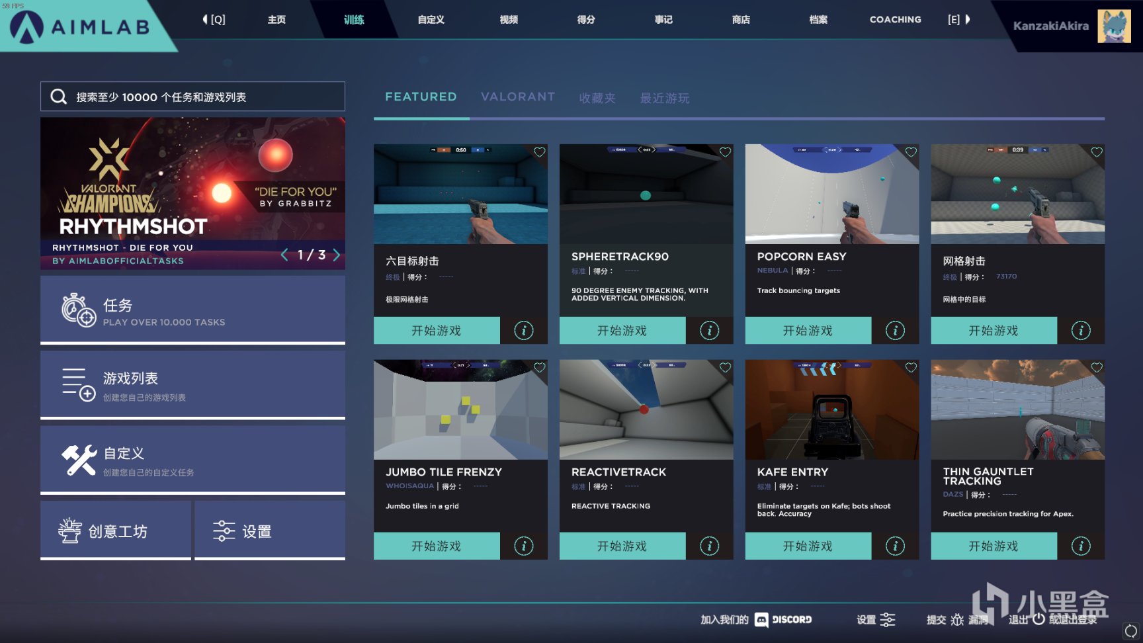Open info for POPCORN EASY
1143x643 pixels.
[896, 330]
